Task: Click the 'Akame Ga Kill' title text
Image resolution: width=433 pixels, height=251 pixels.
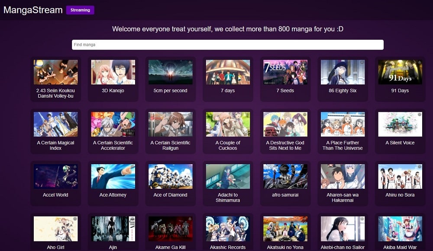Action: (170, 248)
